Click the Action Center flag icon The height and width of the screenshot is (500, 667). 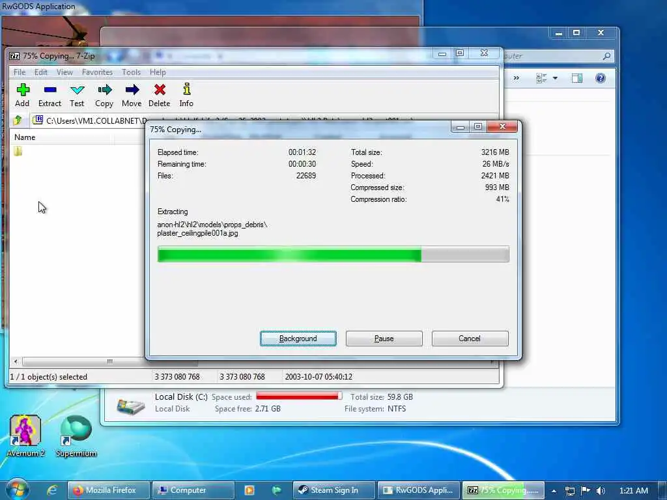(586, 491)
